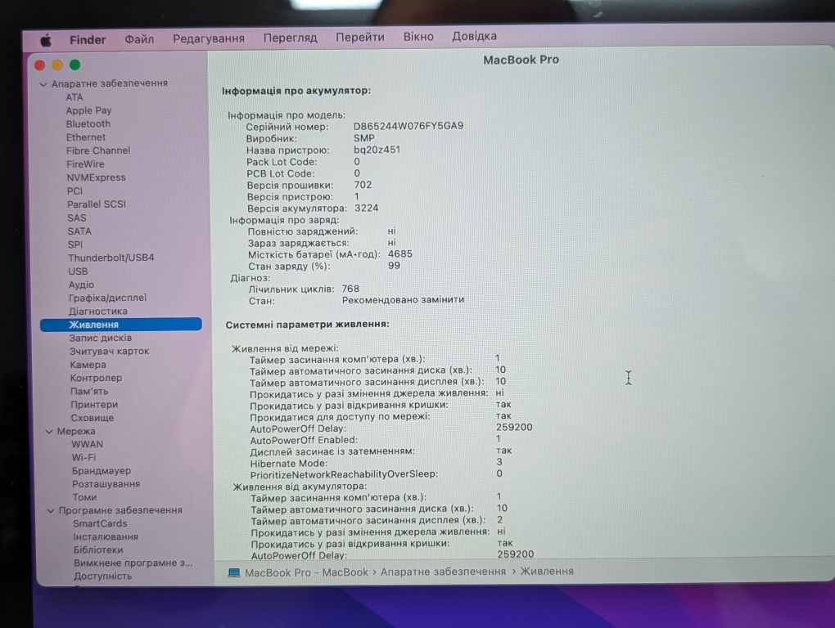Select Бібліотеки in the sidebar

(98, 550)
